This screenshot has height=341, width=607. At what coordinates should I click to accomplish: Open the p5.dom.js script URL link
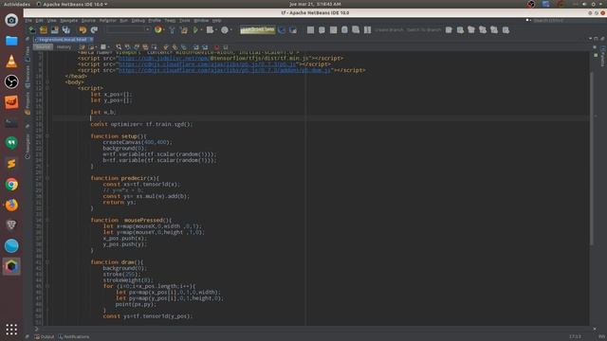pyautogui.click(x=225, y=70)
